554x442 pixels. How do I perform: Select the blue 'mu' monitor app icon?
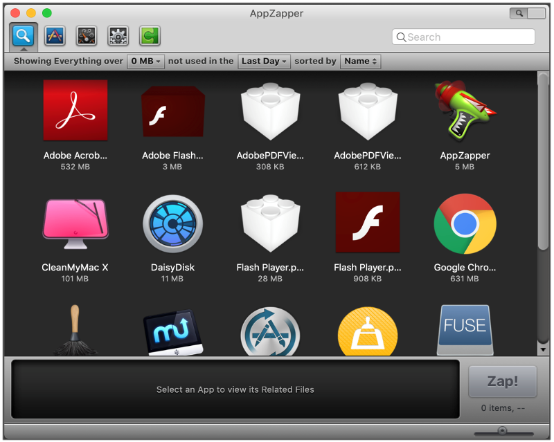click(x=172, y=332)
